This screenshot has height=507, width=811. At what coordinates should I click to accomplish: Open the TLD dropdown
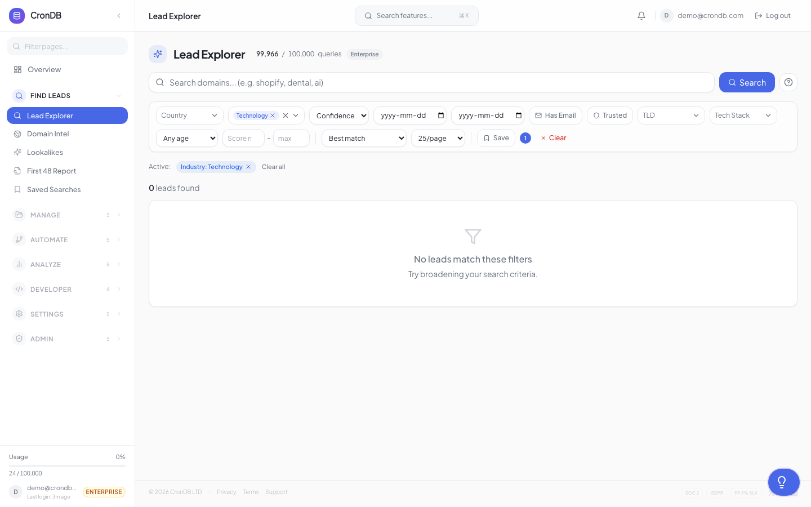point(671,115)
